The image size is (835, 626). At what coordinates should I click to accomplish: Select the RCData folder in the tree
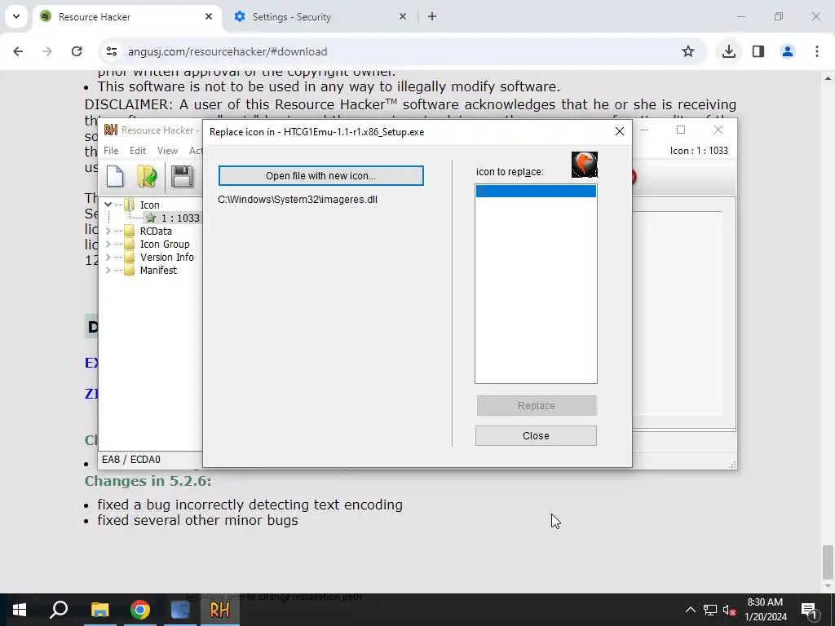(x=156, y=231)
